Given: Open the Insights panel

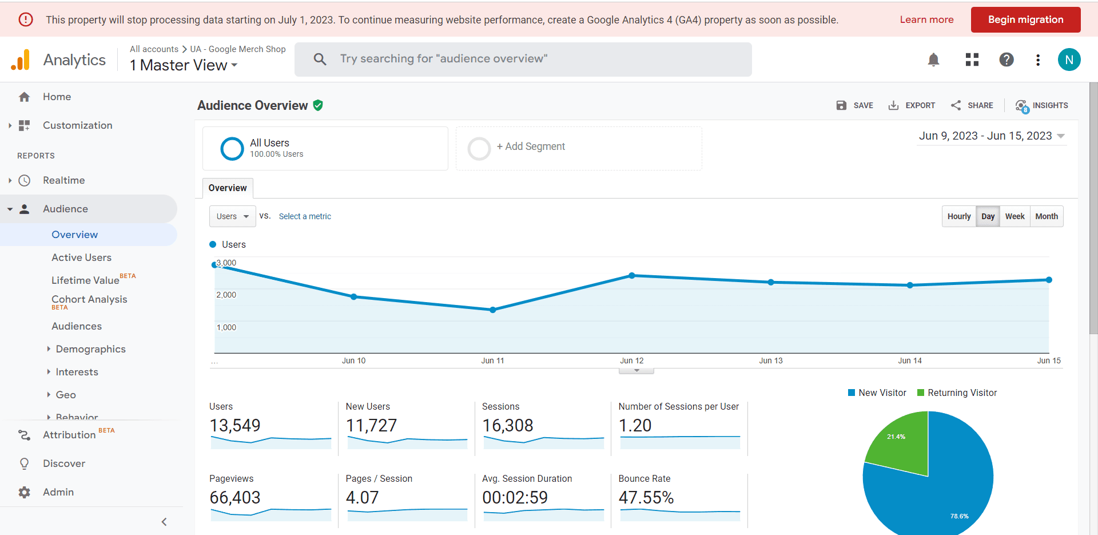Looking at the screenshot, I should coord(1042,105).
